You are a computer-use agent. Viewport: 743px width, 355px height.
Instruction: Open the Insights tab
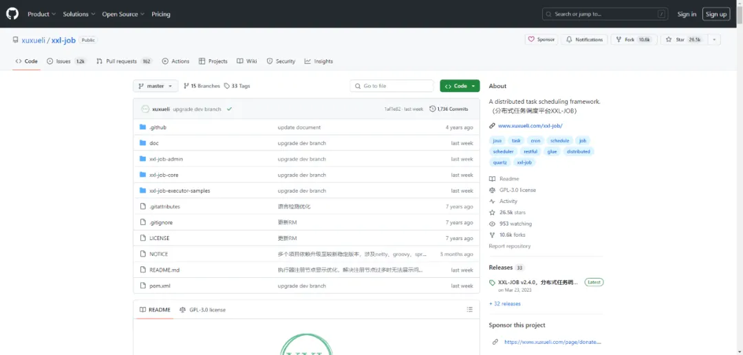pos(319,61)
